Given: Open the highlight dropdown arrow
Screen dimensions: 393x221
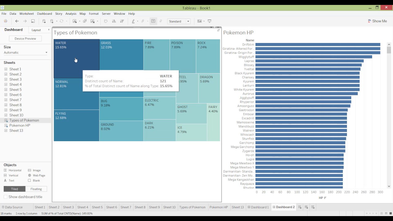Looking at the screenshot, I should (138, 21).
